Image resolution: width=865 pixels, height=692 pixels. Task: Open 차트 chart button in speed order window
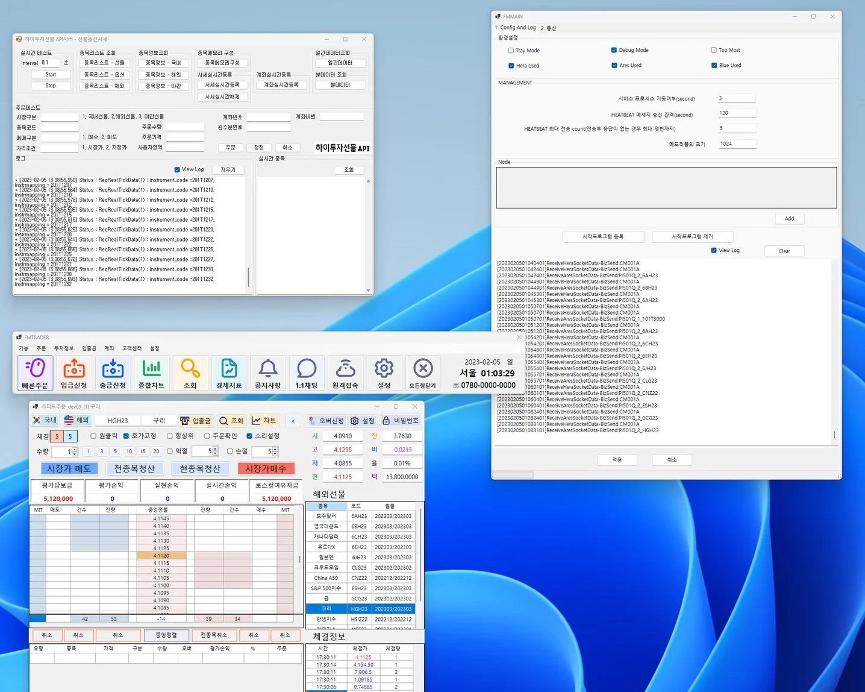(x=264, y=421)
